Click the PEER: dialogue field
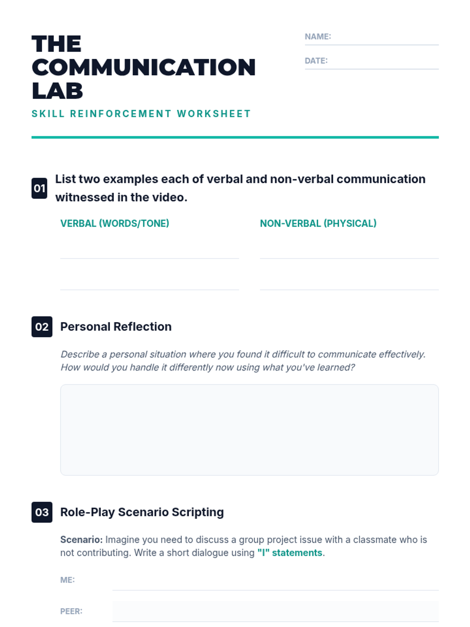The width and height of the screenshot is (470, 627). tap(275, 611)
